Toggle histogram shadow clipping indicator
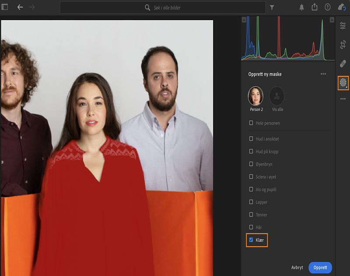350x276 pixels. (x=244, y=20)
